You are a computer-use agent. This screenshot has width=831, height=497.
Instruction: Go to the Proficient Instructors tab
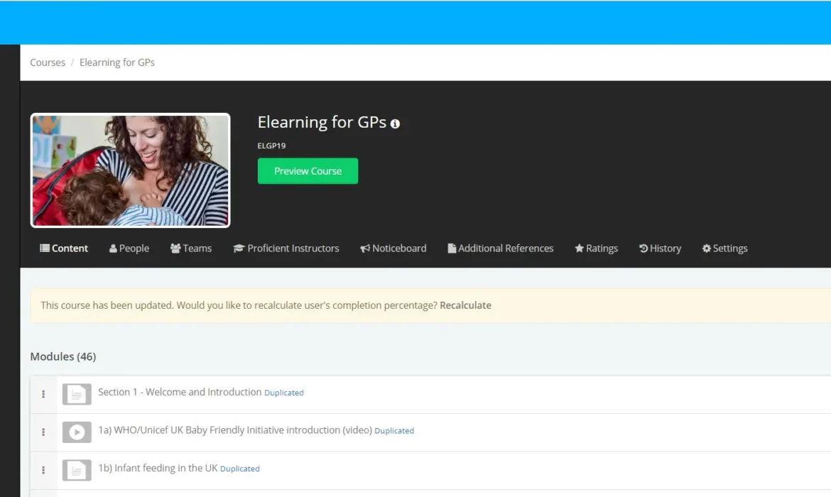286,248
